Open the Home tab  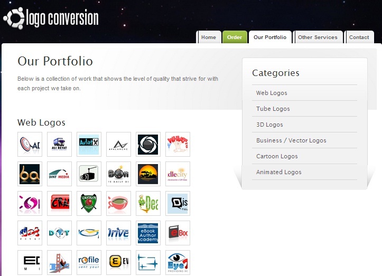[209, 37]
